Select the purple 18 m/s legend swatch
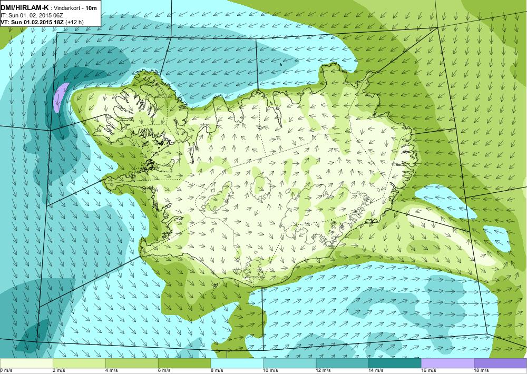This screenshot has width=527, height=374. (x=501, y=363)
